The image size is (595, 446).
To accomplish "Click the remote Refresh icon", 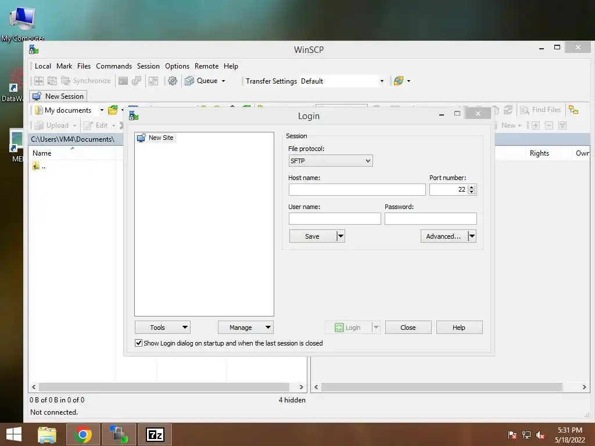I will pyautogui.click(x=508, y=110).
